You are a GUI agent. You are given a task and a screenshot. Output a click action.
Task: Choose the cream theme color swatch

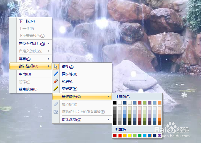(130, 103)
